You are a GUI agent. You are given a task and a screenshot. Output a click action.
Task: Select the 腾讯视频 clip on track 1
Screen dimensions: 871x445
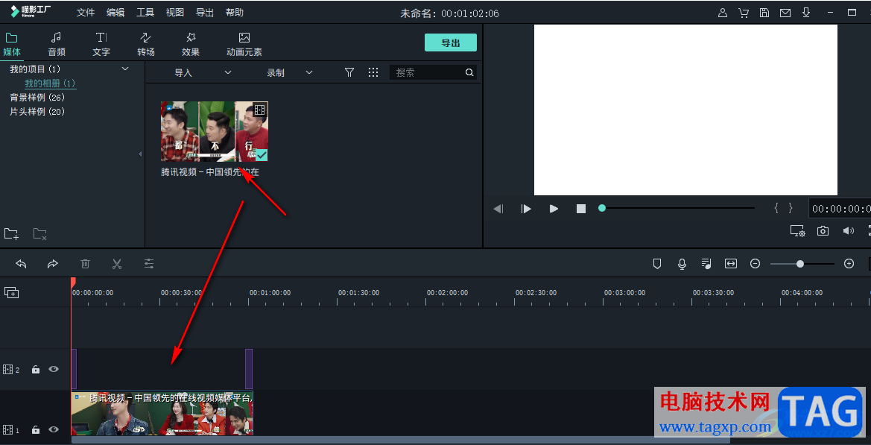(162, 414)
